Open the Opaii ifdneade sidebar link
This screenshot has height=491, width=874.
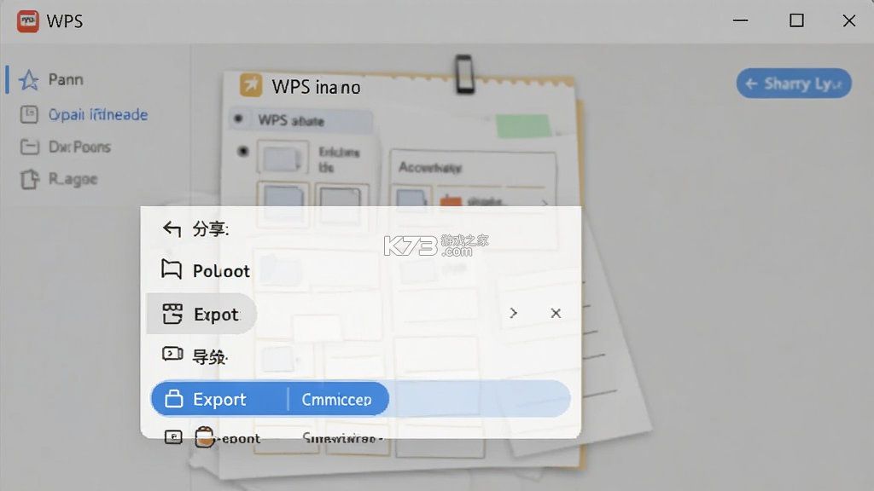click(98, 115)
